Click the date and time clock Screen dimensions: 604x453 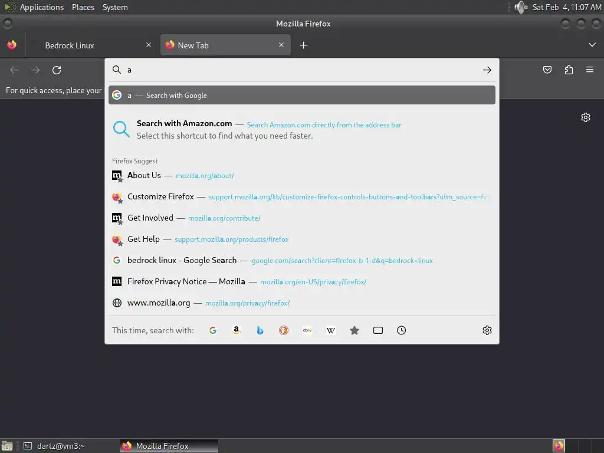(x=567, y=7)
